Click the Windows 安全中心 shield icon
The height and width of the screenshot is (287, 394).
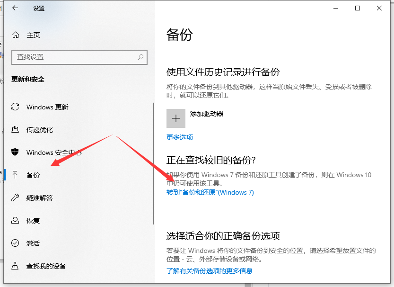(x=16, y=152)
